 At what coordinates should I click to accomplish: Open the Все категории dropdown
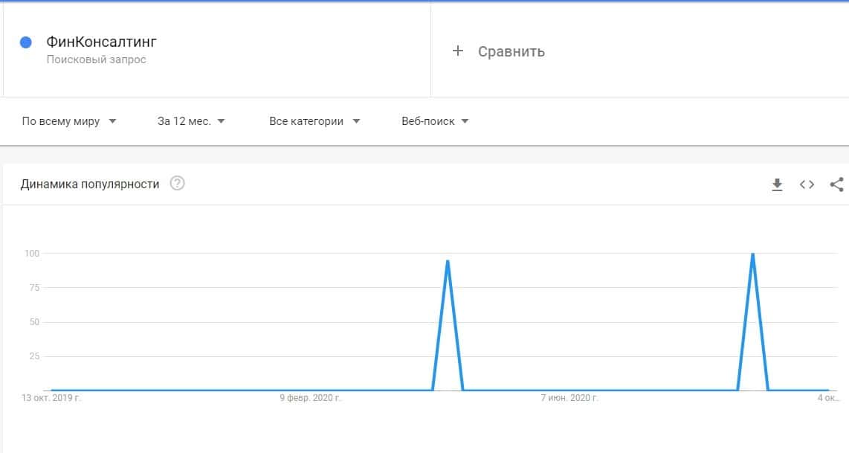pyautogui.click(x=314, y=121)
